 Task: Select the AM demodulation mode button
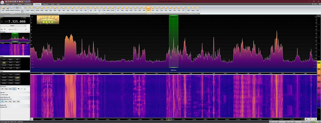[x=17, y=59]
